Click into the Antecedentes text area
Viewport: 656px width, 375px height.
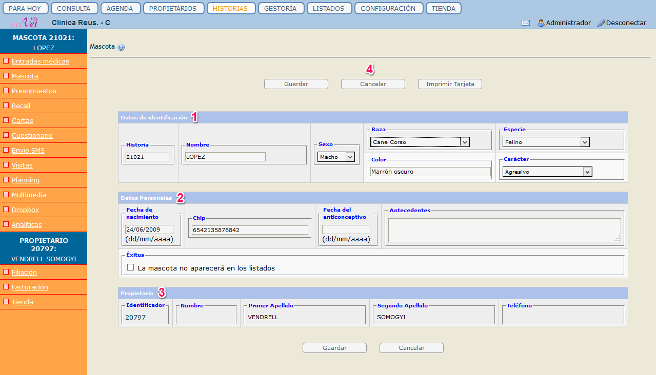point(504,230)
